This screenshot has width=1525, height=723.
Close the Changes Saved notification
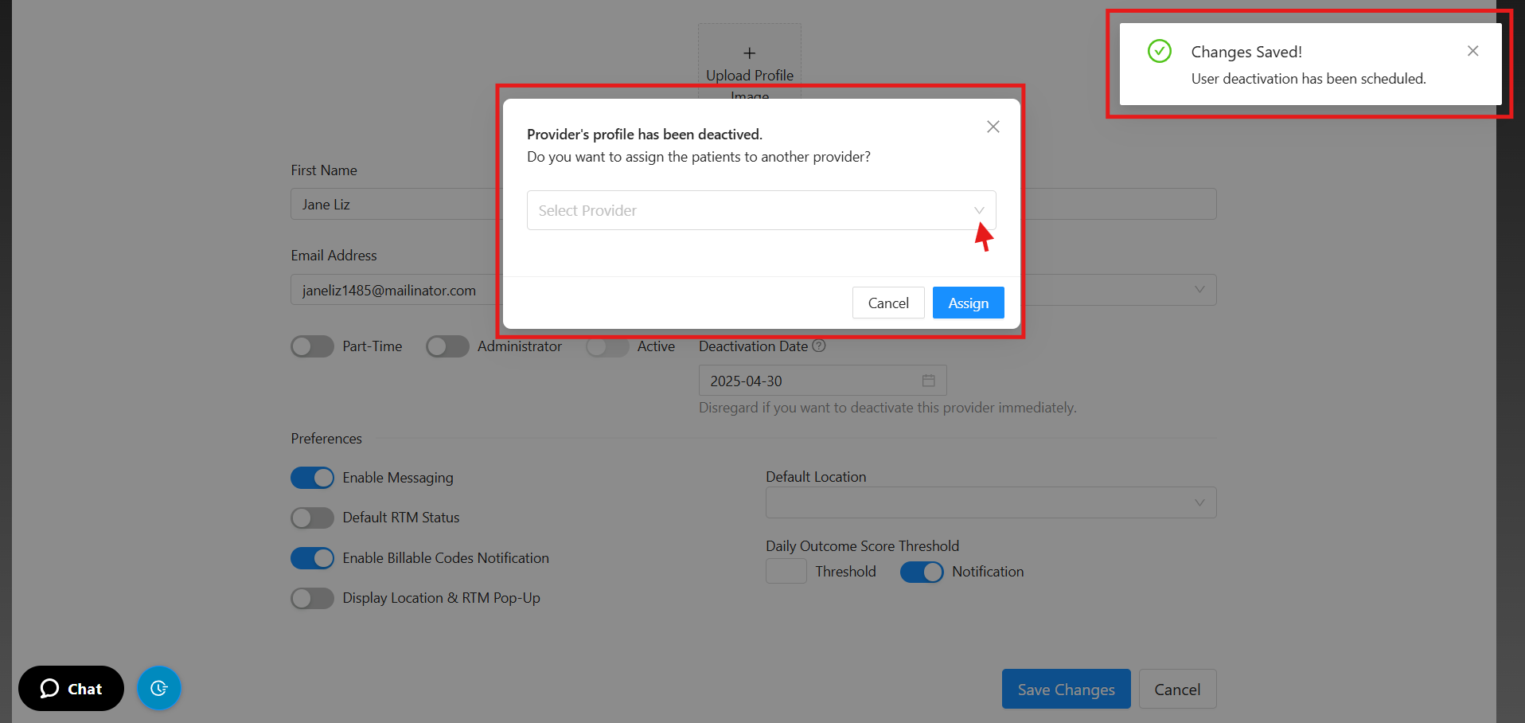tap(1472, 51)
